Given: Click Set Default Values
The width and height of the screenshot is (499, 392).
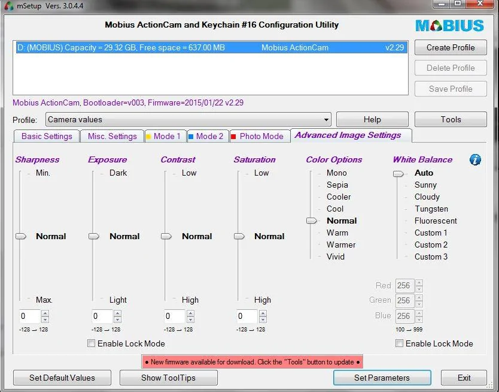Looking at the screenshot, I should click(x=62, y=378).
